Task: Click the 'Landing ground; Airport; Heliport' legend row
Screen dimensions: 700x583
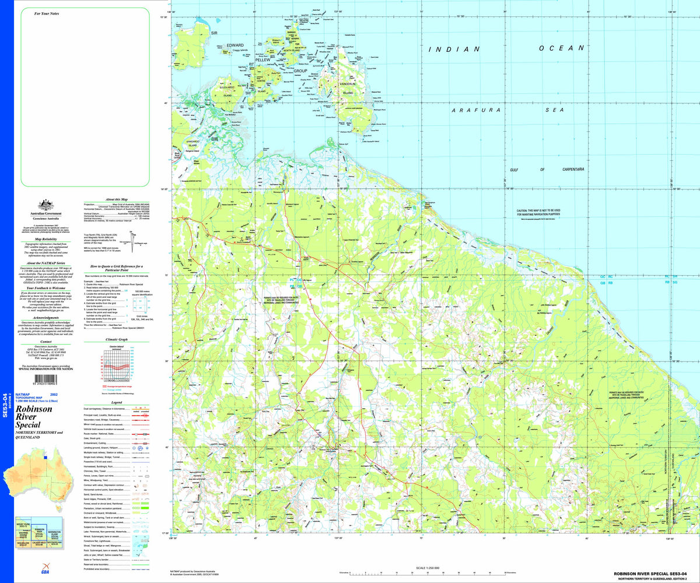Action: tap(117, 448)
